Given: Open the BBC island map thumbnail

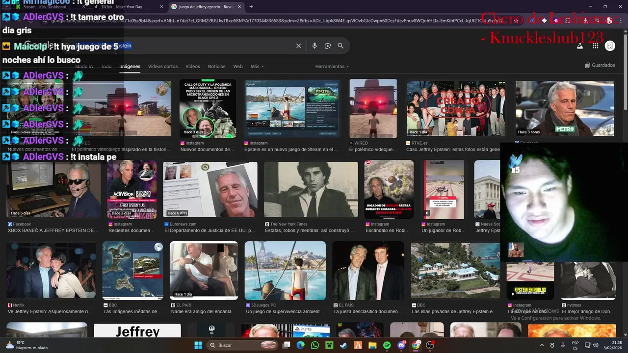Looking at the screenshot, I should click(132, 270).
